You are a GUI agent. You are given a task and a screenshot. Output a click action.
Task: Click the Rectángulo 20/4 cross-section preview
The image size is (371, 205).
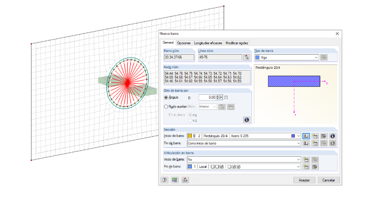point(294,82)
